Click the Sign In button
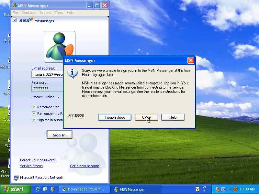The width and height of the screenshot is (259, 194). [59, 135]
